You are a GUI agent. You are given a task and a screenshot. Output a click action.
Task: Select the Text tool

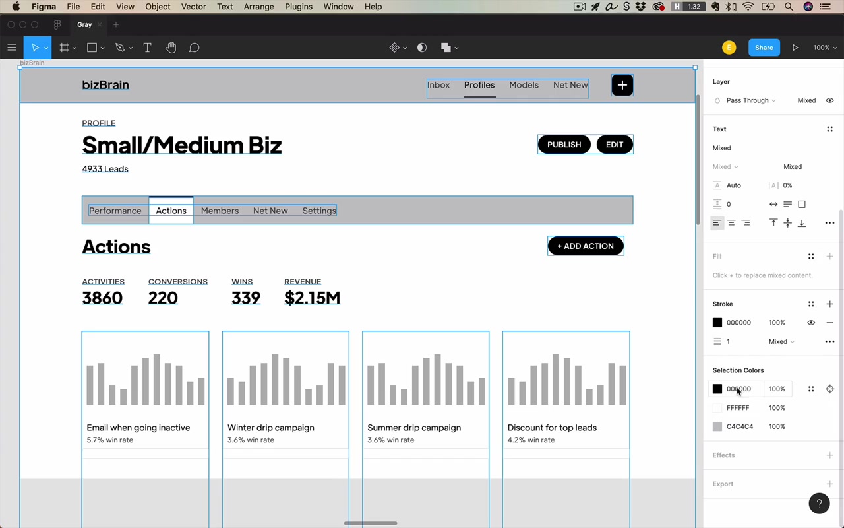coord(147,48)
